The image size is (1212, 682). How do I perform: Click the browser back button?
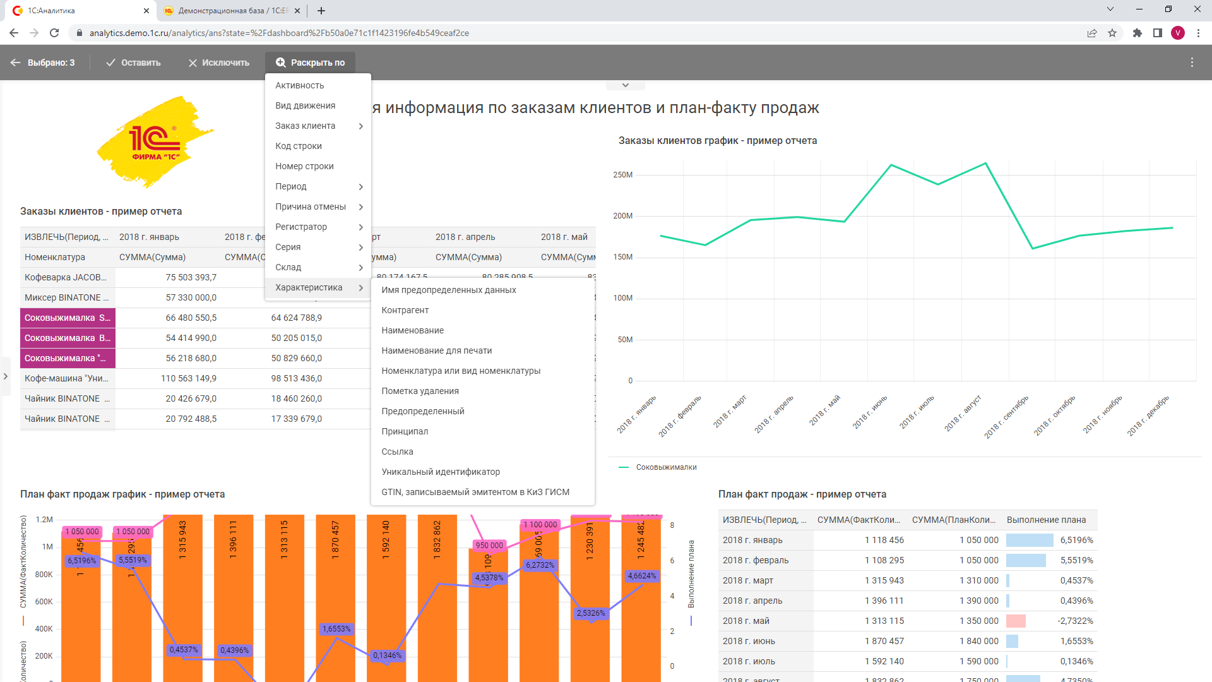click(14, 33)
